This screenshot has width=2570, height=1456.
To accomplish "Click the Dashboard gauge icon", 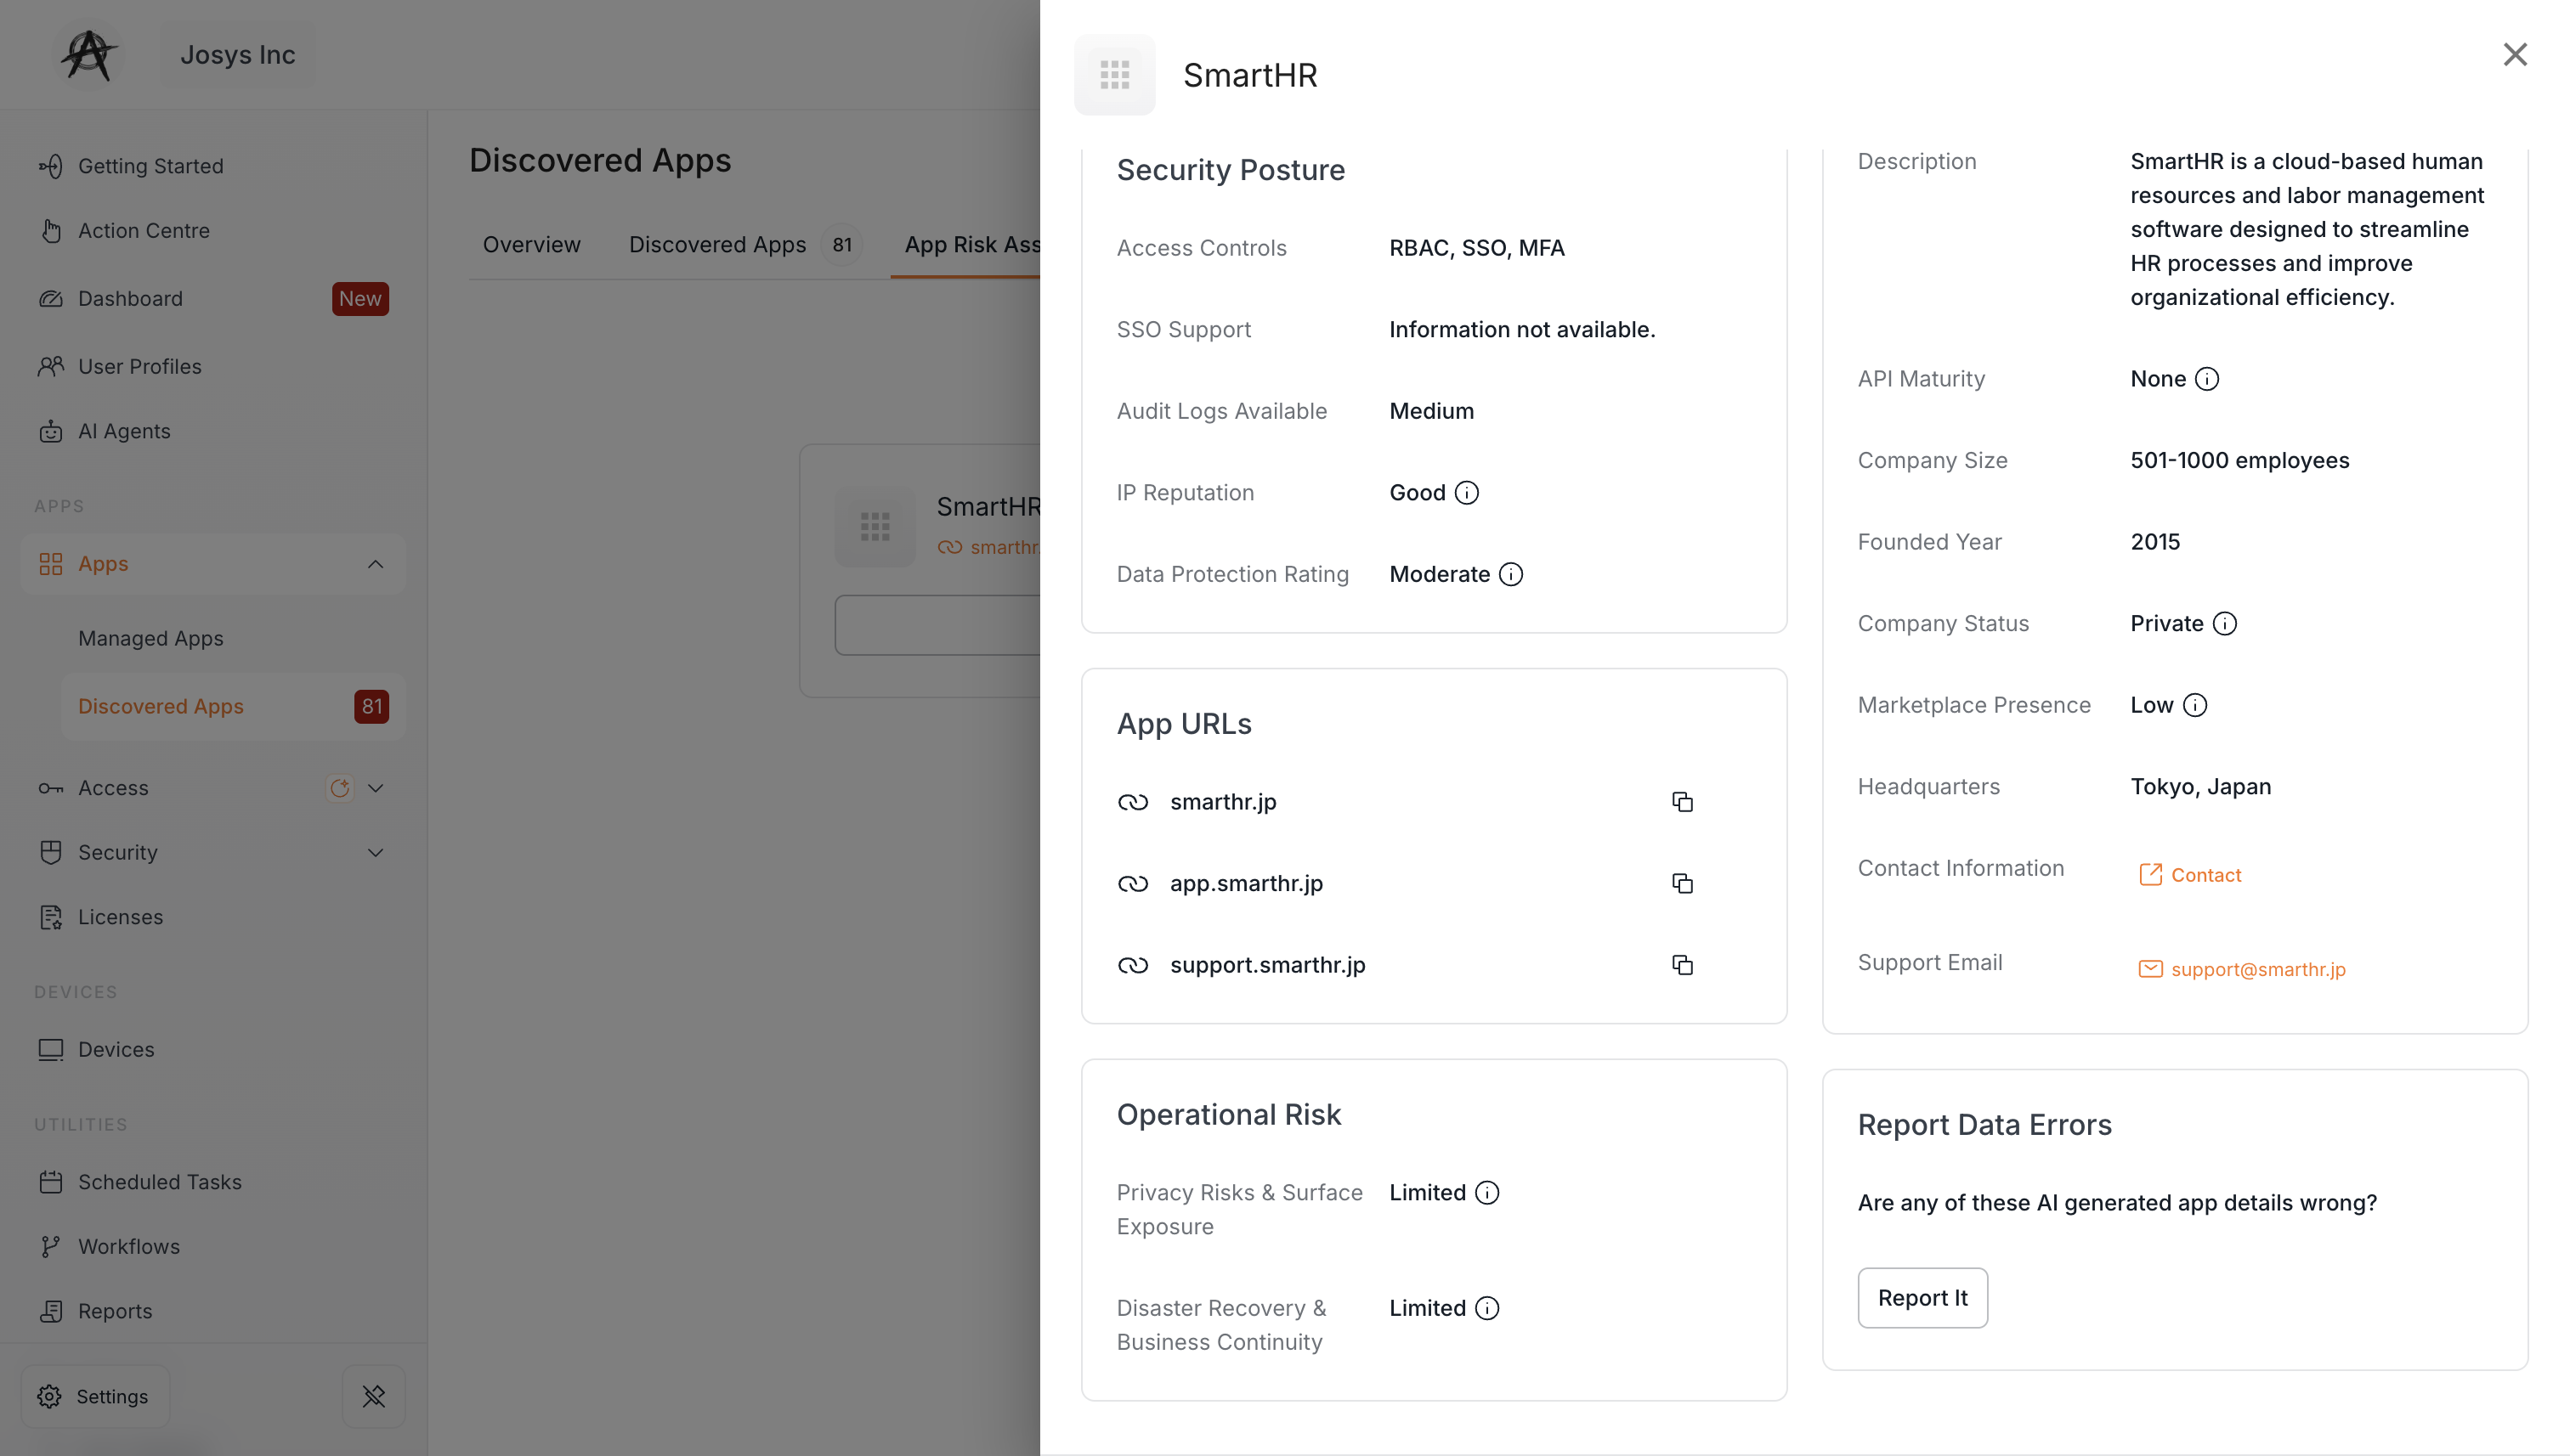I will (51, 299).
